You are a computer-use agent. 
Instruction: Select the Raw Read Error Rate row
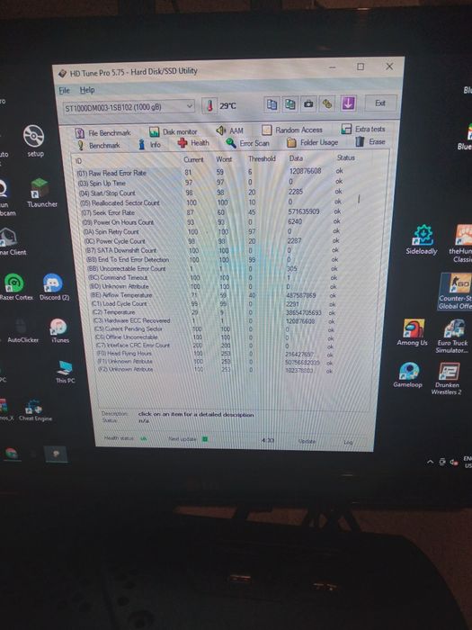pos(210,172)
